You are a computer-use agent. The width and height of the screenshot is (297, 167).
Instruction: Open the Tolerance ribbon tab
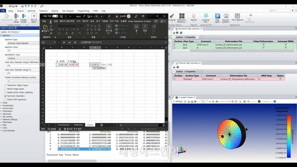coord(43,11)
